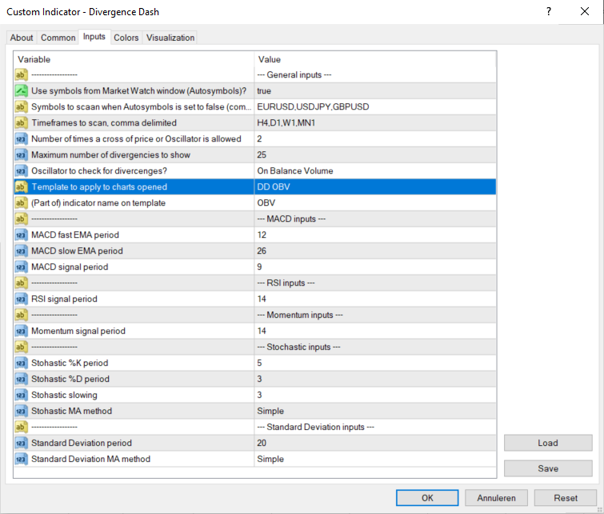Screen dimensions: 604x514
Task: Open the dialog help question mark
Action: click(549, 12)
